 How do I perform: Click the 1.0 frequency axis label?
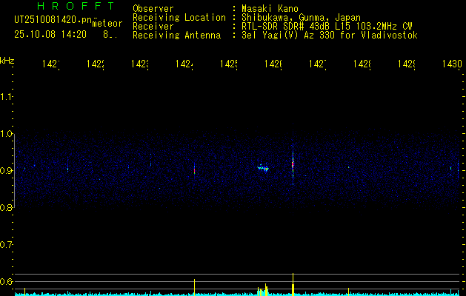pyautogui.click(x=6, y=134)
